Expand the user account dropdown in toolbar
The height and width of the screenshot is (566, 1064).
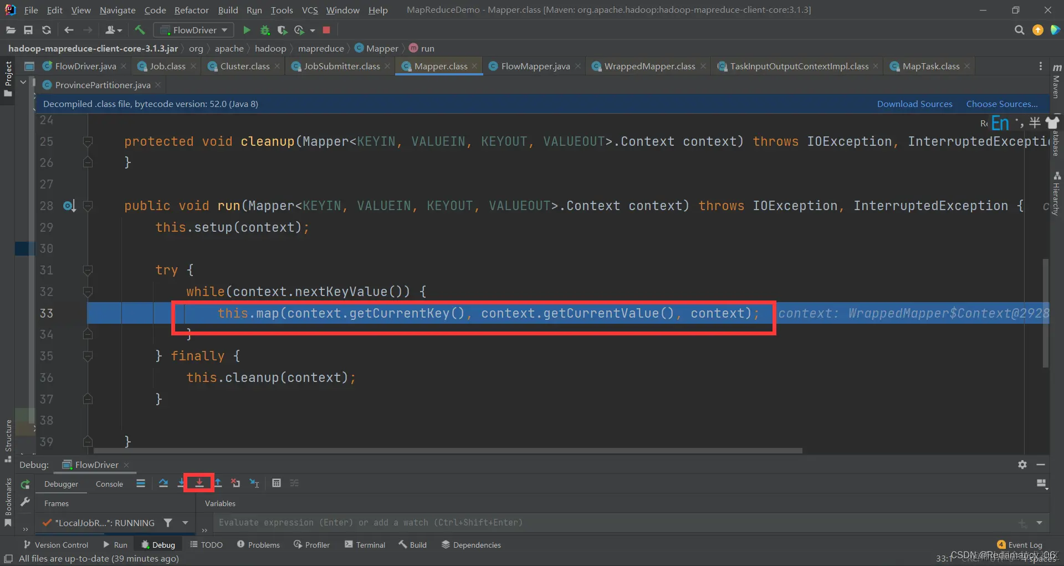[x=113, y=30]
